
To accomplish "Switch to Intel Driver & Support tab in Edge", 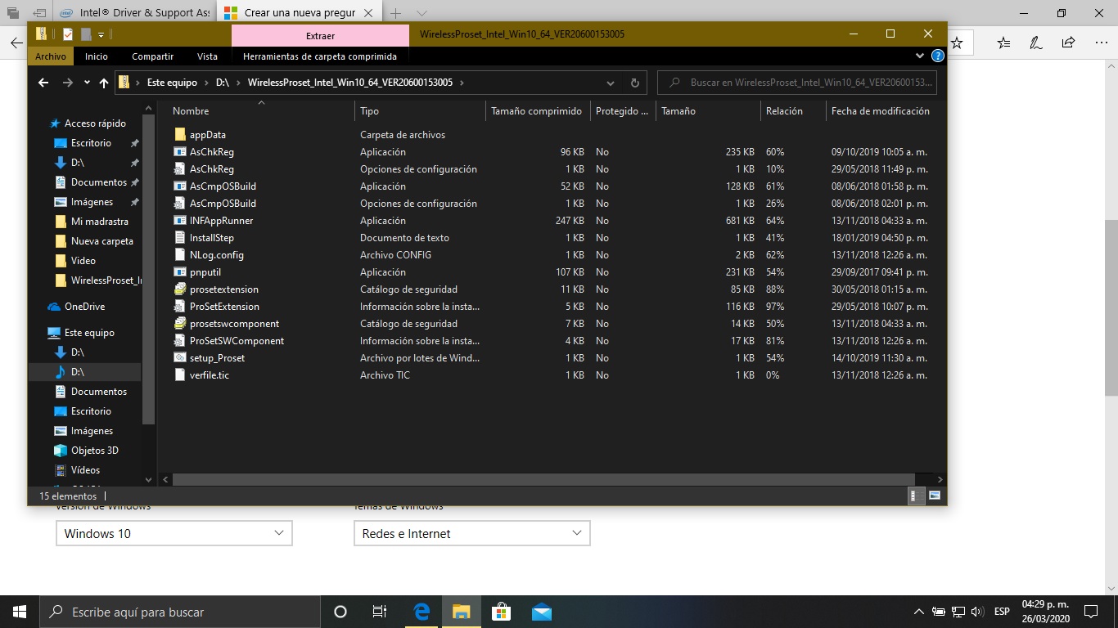I will 135,13.
